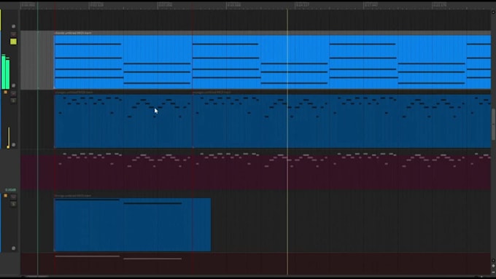
Task: Select the bright blue clip with long chord notes
Action: [x=272, y=62]
